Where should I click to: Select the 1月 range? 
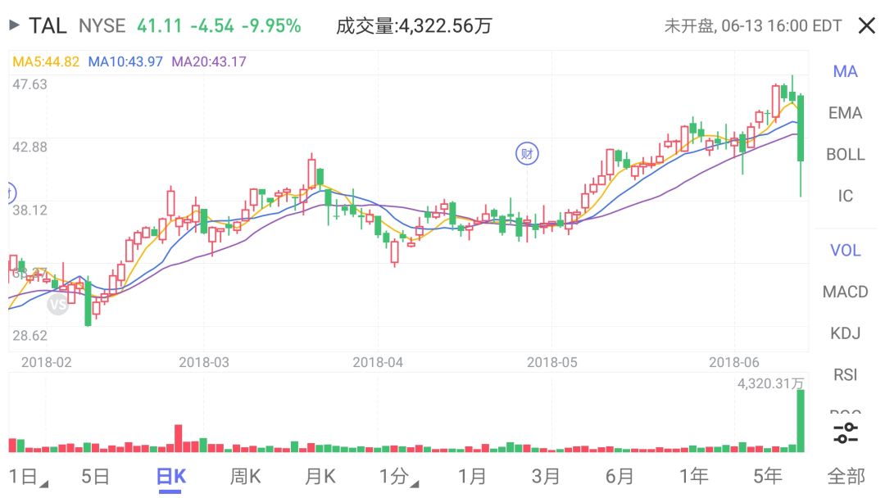(x=472, y=477)
